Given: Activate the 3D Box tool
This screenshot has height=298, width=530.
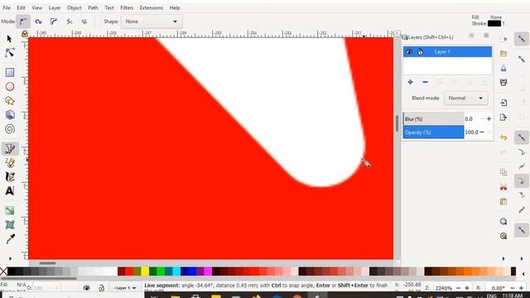Looking at the screenshot, I should 9,115.
